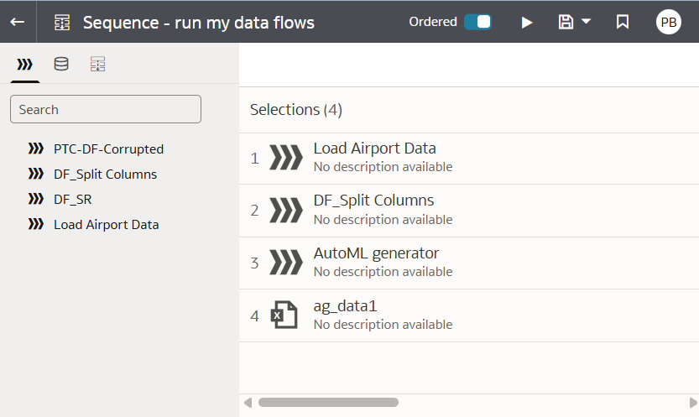The image size is (699, 417).
Task: Select PTC-DF-Corrupted in the data flow list
Action: [x=108, y=149]
